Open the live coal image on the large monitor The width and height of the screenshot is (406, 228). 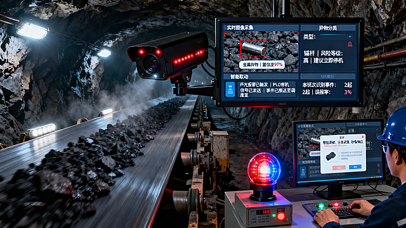[261, 51]
